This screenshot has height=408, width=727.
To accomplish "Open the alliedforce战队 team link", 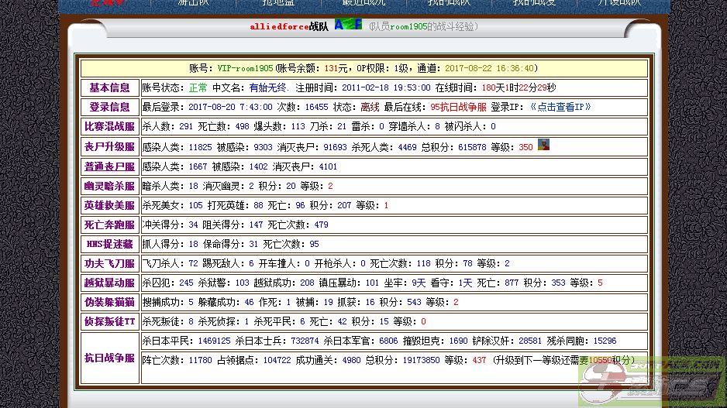I will [x=289, y=27].
